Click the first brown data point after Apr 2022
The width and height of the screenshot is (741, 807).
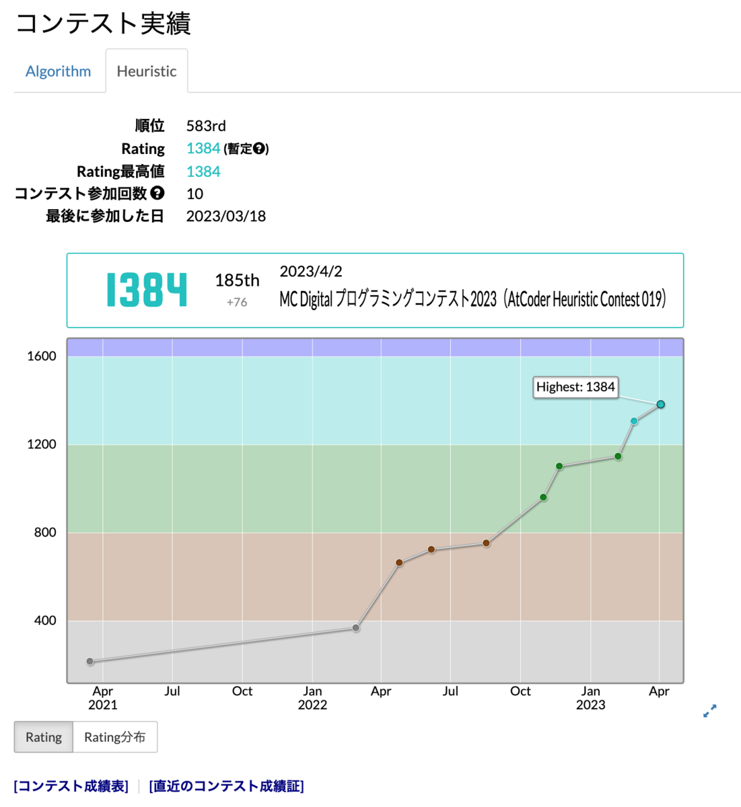(x=399, y=563)
